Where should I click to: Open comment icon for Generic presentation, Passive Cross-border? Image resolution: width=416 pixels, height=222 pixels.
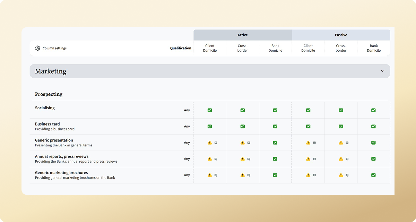click(347, 143)
